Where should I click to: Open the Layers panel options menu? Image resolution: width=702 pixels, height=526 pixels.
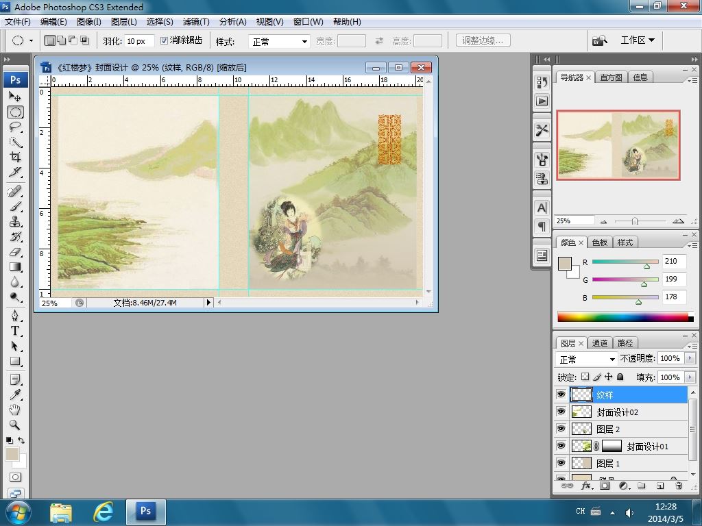click(692, 346)
